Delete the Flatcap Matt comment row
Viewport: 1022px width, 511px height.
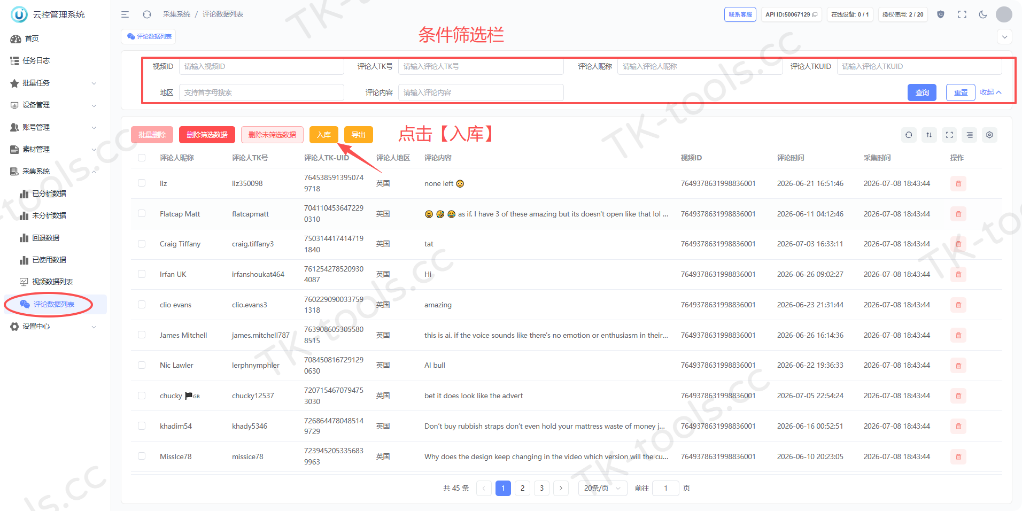click(x=958, y=214)
